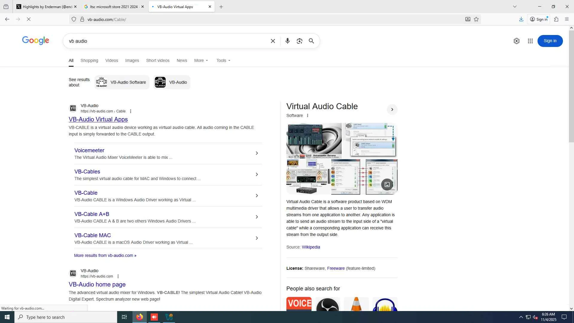Open the Tools dropdown
The image size is (574, 323).
click(x=223, y=60)
